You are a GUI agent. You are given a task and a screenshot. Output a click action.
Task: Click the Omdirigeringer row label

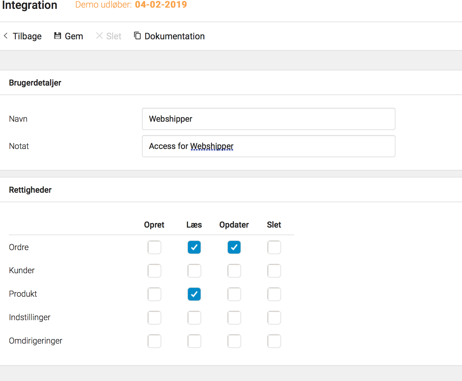tap(36, 341)
